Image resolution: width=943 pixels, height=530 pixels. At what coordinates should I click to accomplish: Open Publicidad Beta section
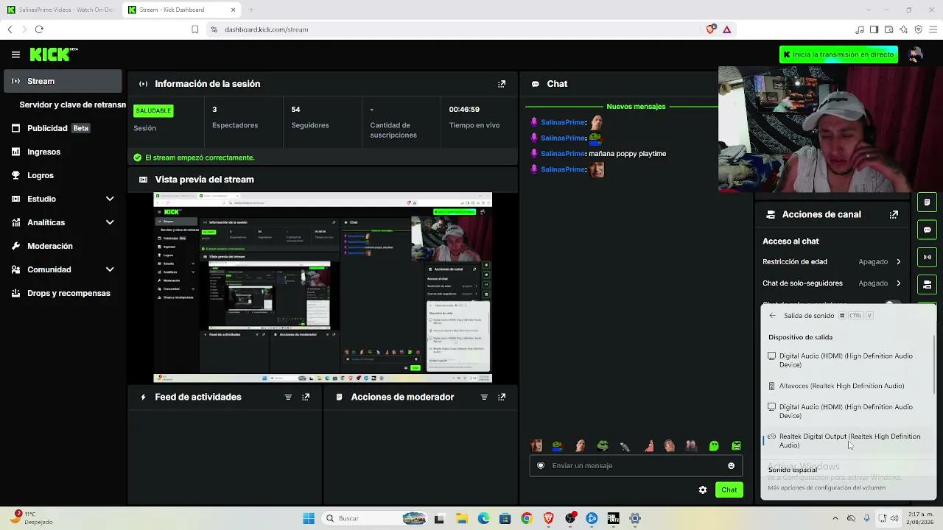point(63,128)
